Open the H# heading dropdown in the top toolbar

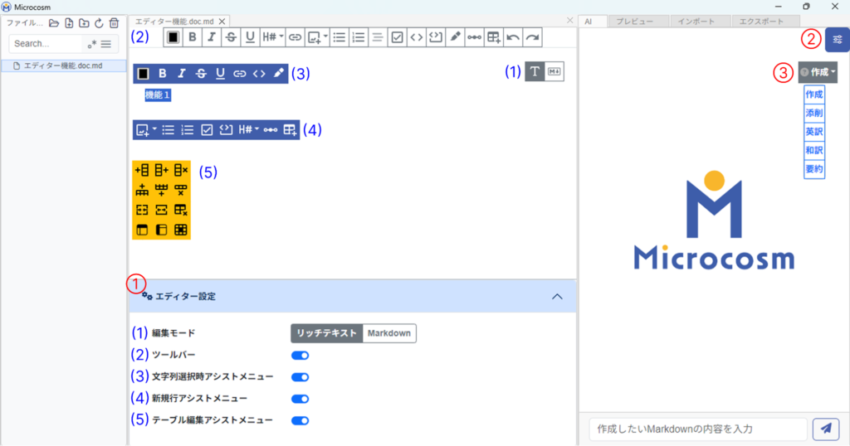click(272, 37)
